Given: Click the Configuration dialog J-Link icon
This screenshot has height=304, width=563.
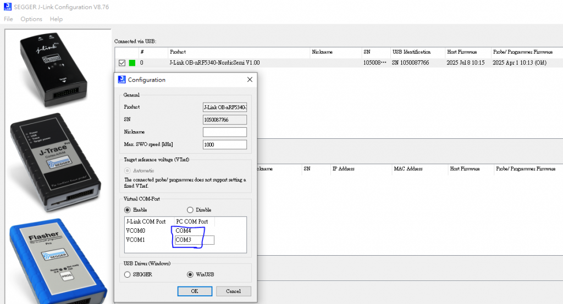Looking at the screenshot, I should (x=122, y=80).
